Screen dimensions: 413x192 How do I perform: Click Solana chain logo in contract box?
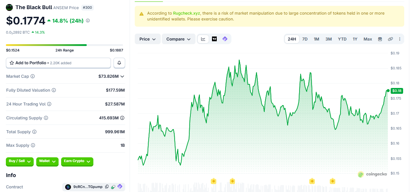[68, 187]
